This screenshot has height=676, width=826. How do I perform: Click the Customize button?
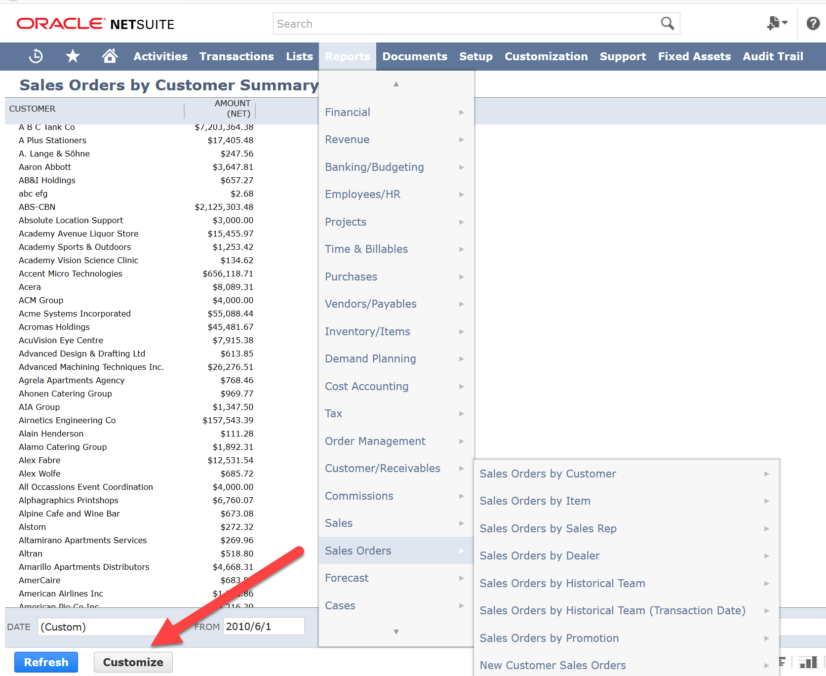pyautogui.click(x=133, y=662)
